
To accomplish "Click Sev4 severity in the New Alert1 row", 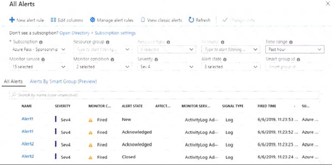I will coord(66,120).
